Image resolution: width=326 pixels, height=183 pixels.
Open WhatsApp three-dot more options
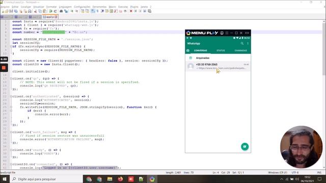(248, 43)
